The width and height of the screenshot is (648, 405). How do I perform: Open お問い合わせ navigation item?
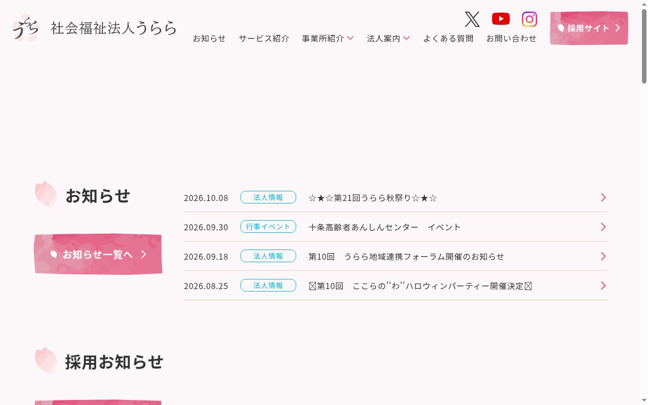[511, 38]
